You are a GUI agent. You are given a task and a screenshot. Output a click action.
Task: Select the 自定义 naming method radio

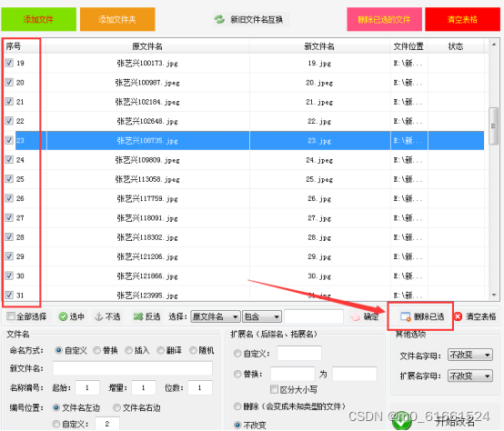58,350
